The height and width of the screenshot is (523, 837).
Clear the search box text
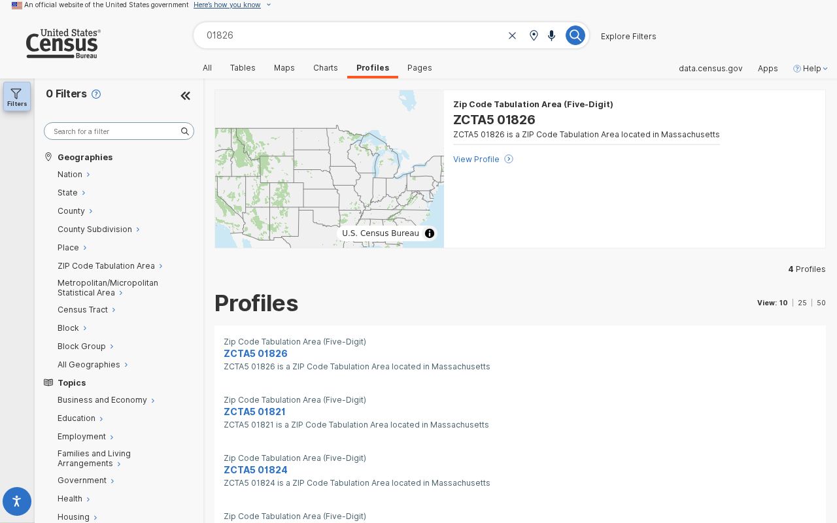tap(512, 35)
